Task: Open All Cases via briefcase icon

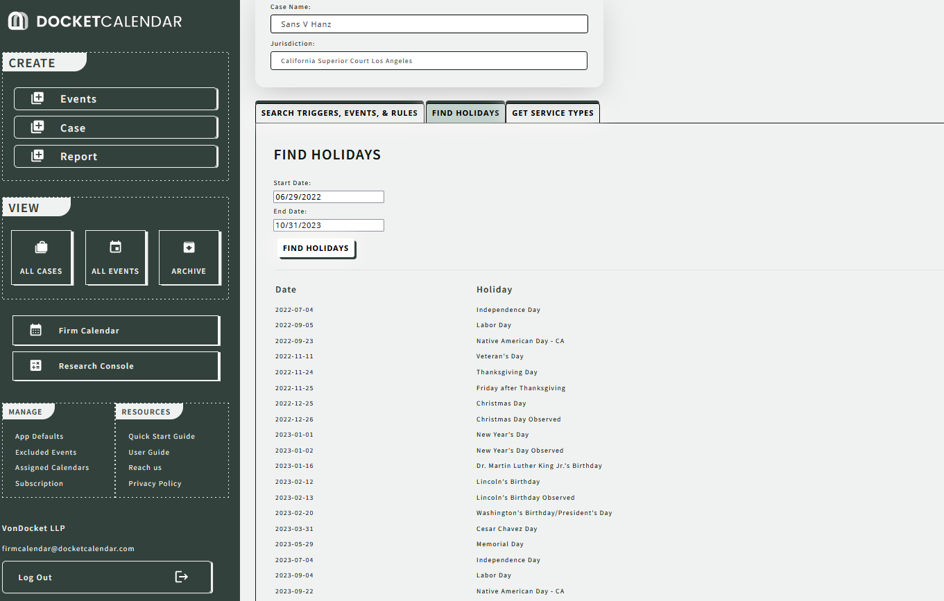Action: [41, 247]
